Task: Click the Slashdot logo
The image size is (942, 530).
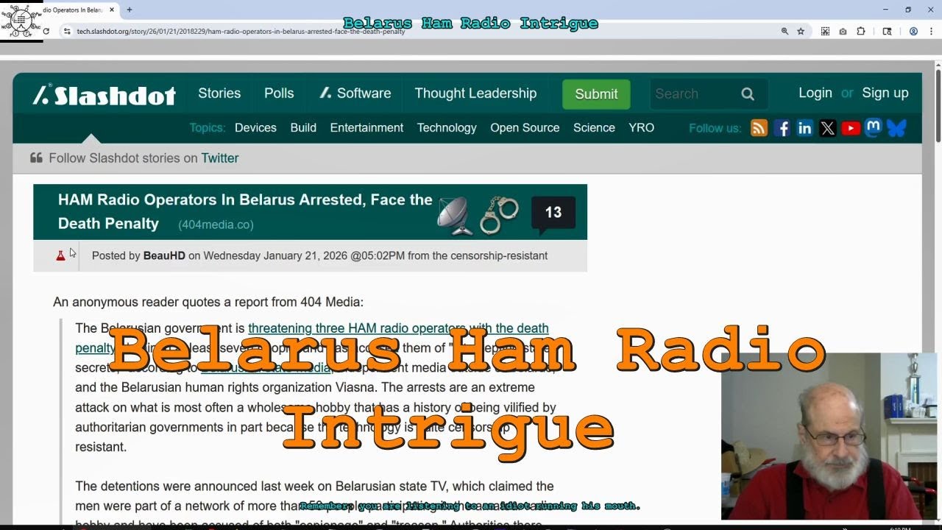Action: point(105,95)
